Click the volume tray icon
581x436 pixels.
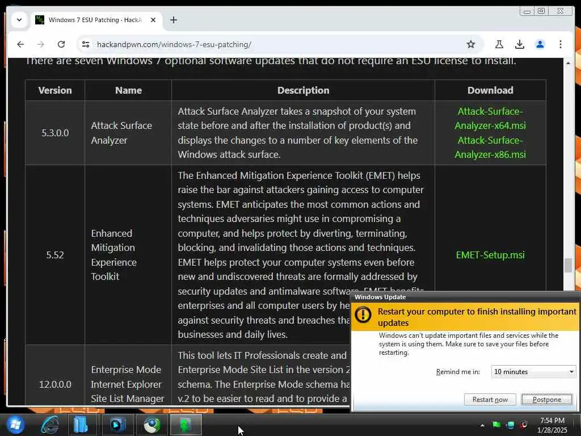(524, 425)
